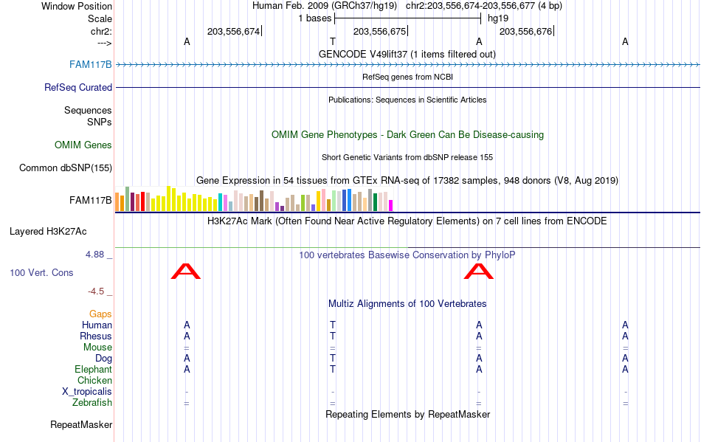Click the chr2:203,556,674-203,556,677 (4 bp) position text
Screen dimensions: 701x442
tap(484, 6)
